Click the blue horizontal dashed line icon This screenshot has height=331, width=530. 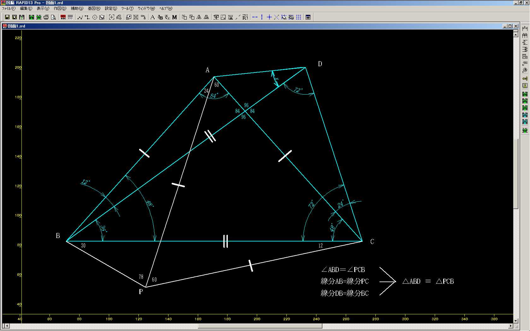click(255, 17)
